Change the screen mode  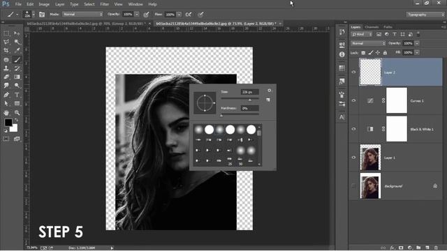pyautogui.click(x=17, y=139)
